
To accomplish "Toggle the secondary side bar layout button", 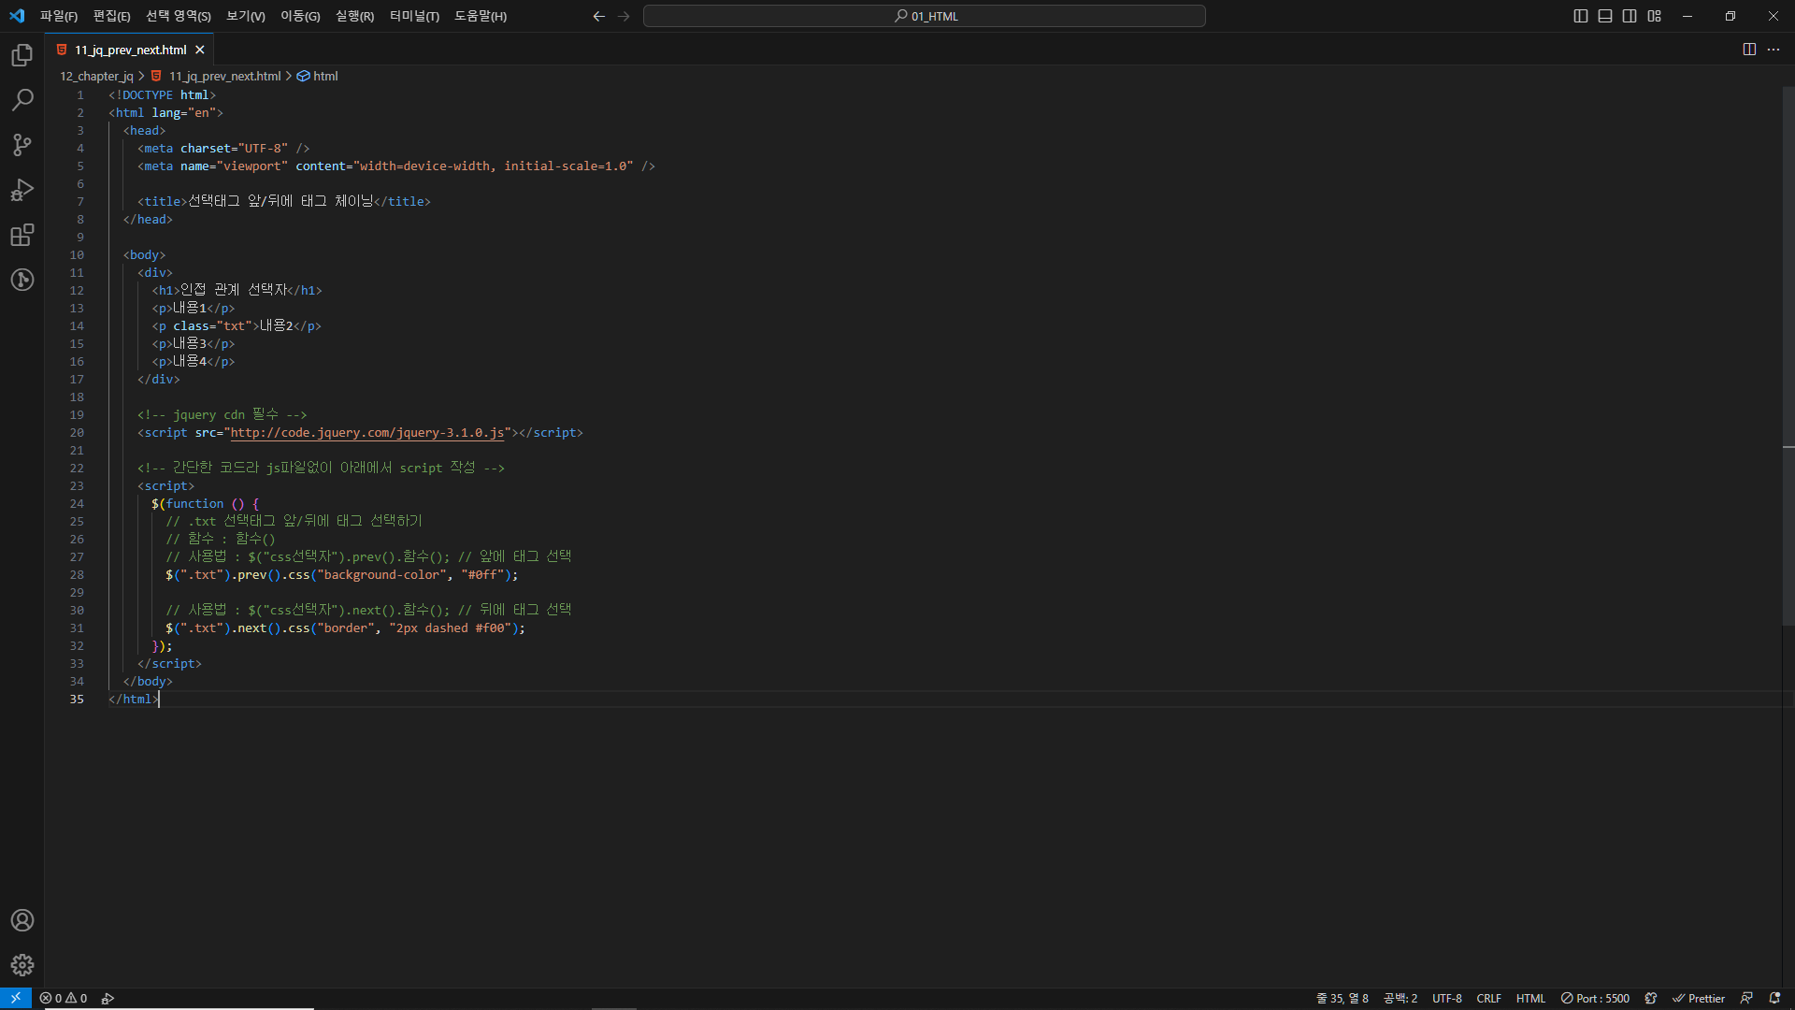I will pyautogui.click(x=1630, y=16).
